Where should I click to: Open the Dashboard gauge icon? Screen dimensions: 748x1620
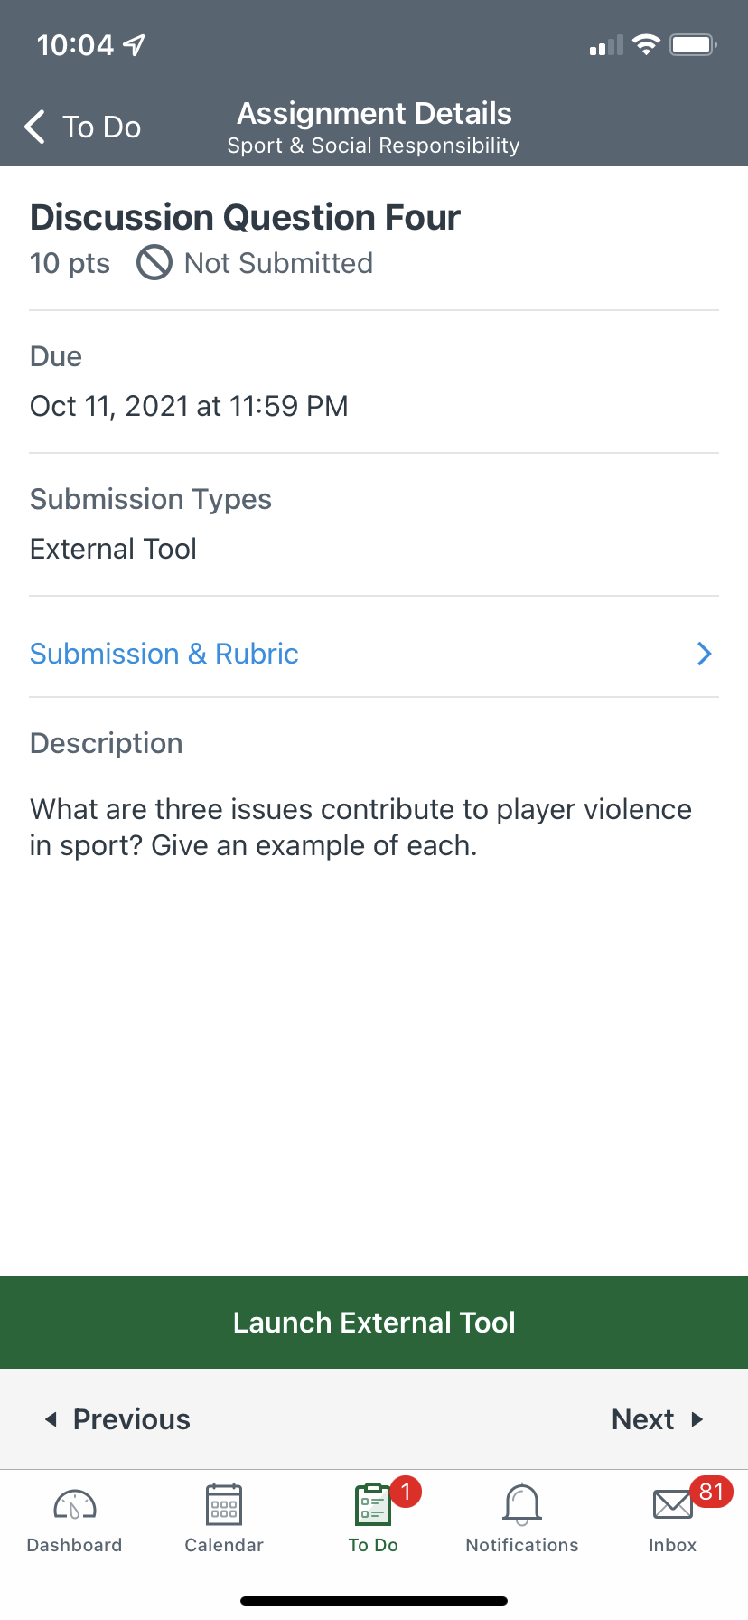coord(75,1504)
